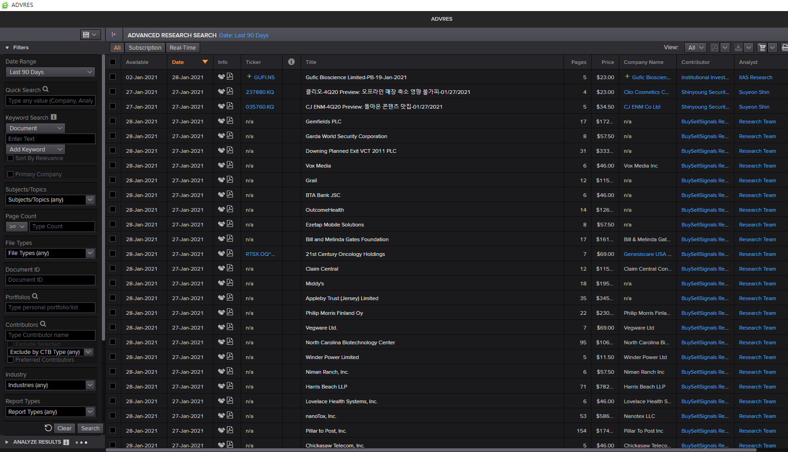The image size is (788, 452).
Task: Open the page count operator dropdown
Action: [x=17, y=226]
